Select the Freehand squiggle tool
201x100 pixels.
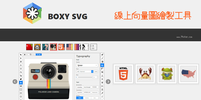click(21, 76)
